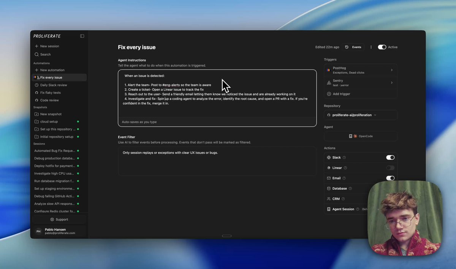Open the Daily Slack review automation

(59, 85)
